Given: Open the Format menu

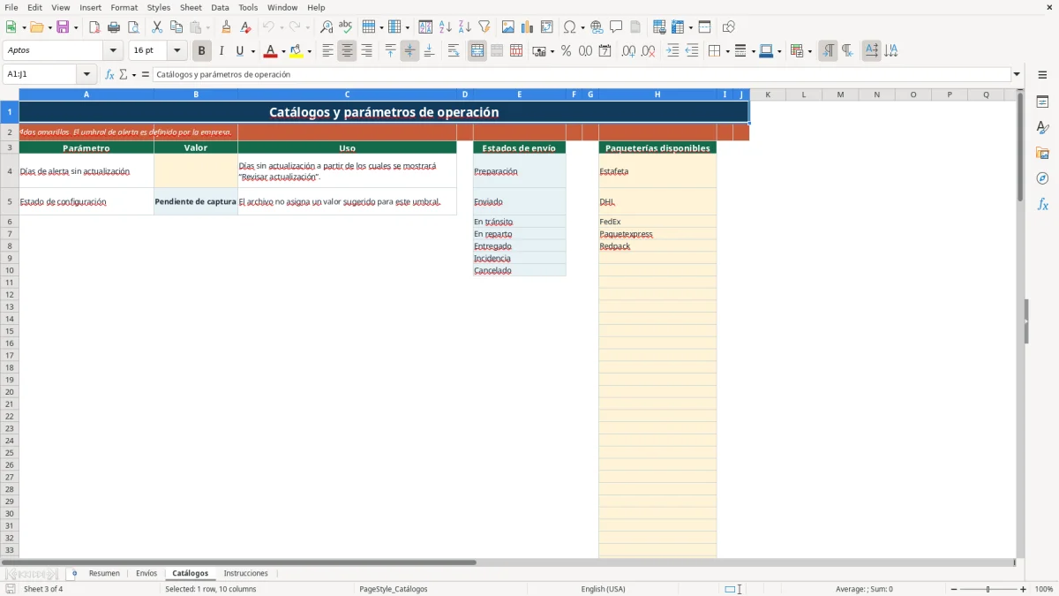Looking at the screenshot, I should [x=124, y=7].
